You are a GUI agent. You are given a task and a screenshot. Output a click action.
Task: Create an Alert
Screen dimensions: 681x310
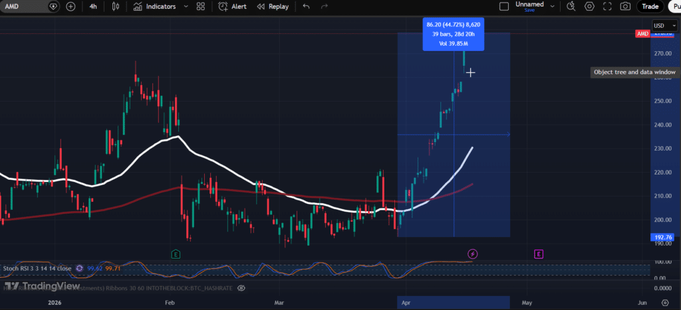[233, 7]
